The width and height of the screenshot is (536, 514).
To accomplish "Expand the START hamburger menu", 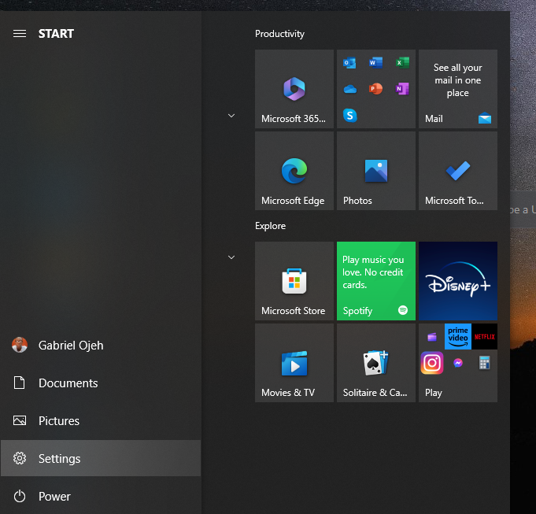I will tap(20, 33).
